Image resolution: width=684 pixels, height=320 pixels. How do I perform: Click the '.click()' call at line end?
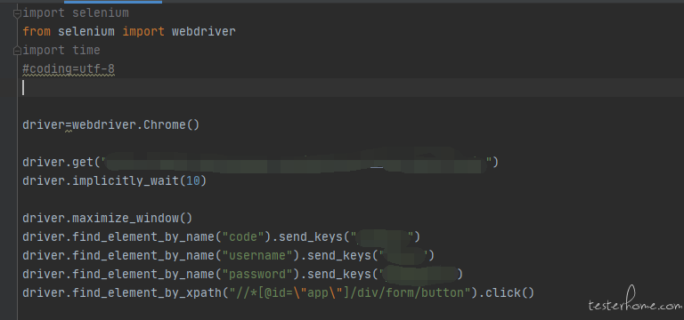coord(507,293)
